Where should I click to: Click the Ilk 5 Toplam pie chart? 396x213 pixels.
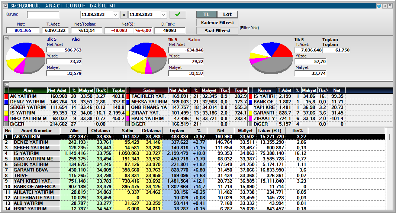[x=271, y=58]
